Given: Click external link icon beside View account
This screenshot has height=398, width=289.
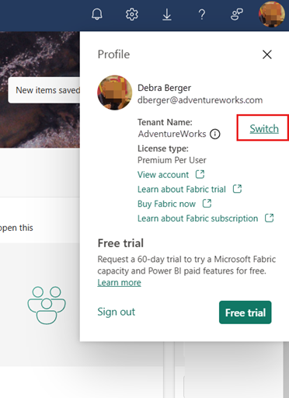Looking at the screenshot, I should click(200, 174).
